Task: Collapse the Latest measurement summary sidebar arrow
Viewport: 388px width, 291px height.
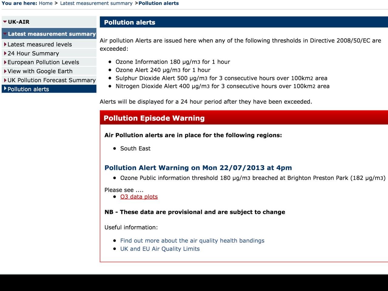Action: 5,34
